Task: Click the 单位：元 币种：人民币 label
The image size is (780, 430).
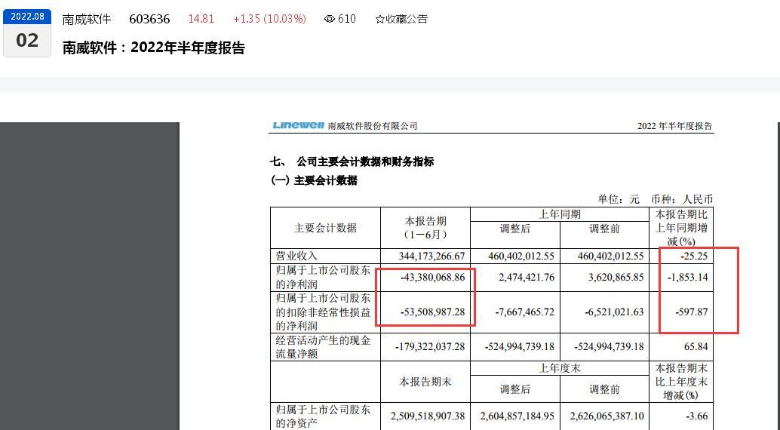Action: coord(655,199)
